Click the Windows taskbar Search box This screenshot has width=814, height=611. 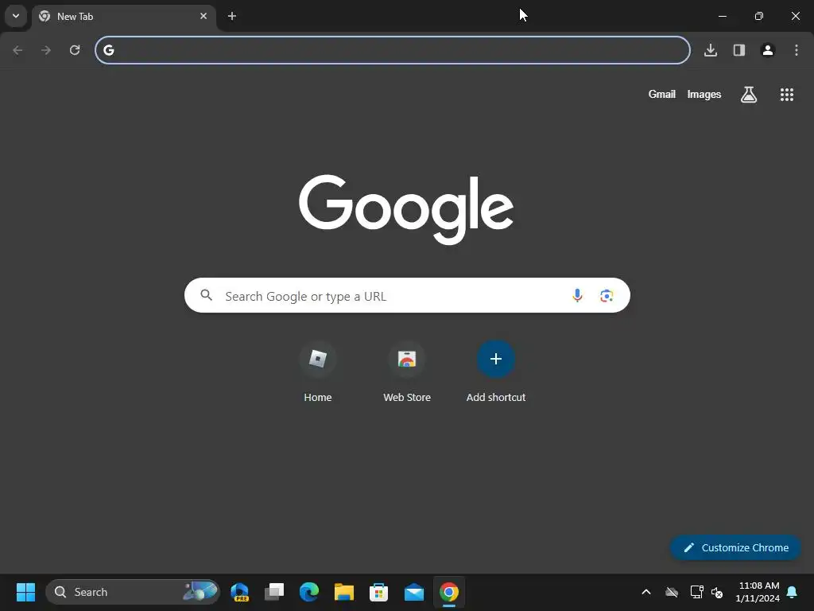[x=133, y=592]
